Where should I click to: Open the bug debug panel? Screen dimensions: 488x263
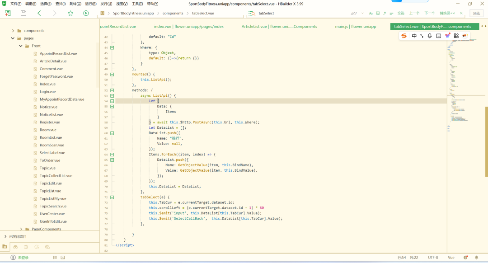pos(26,247)
